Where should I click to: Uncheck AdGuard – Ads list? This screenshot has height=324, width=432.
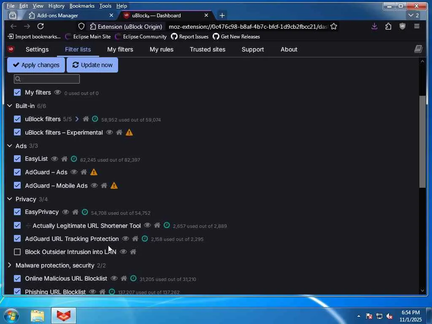click(17, 172)
